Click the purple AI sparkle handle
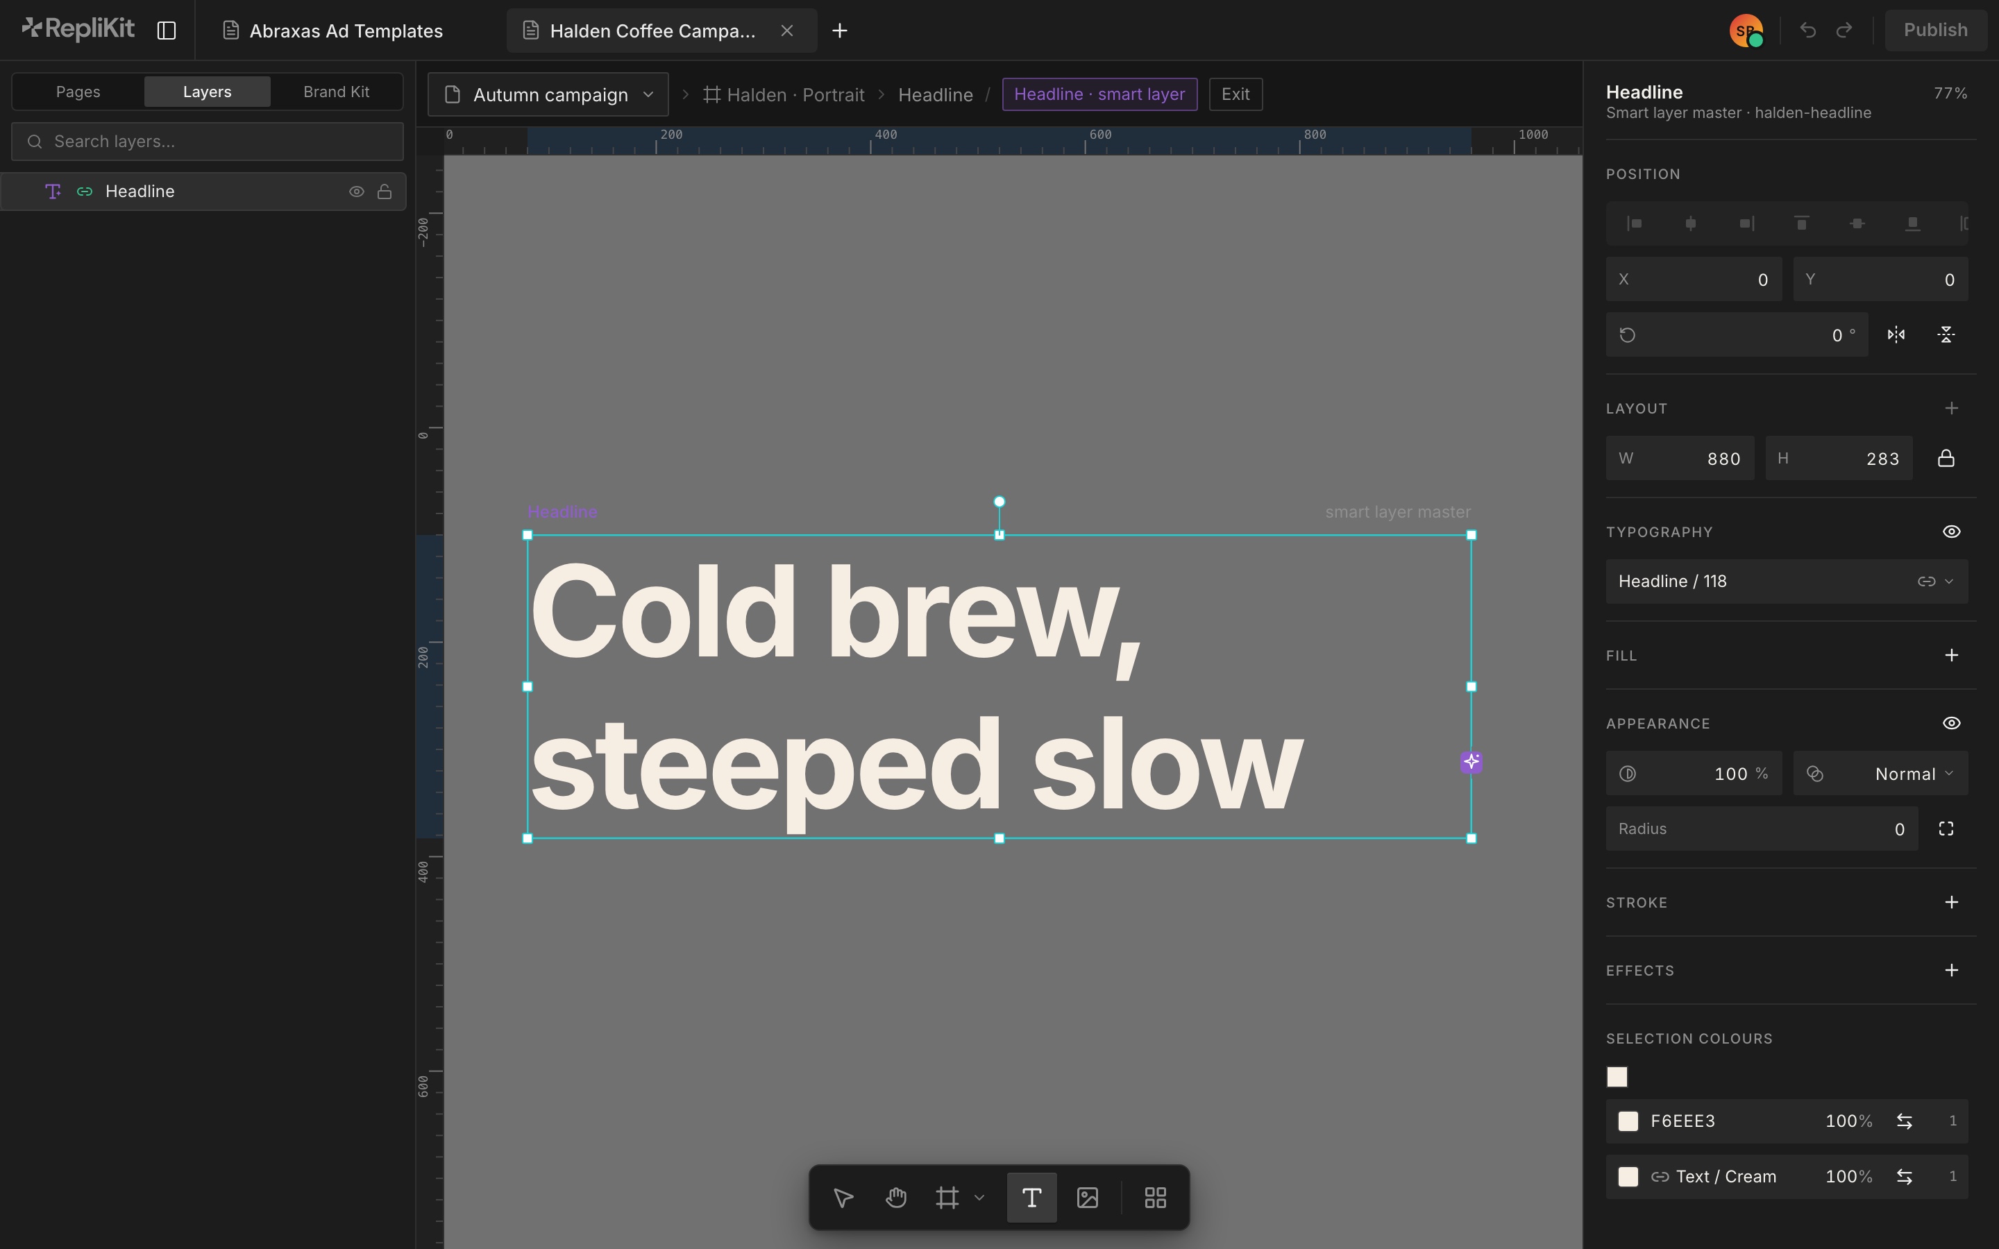 [x=1471, y=762]
